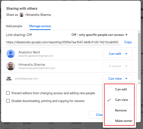Click the Close button
This screenshot has width=143, height=129.
point(96,115)
